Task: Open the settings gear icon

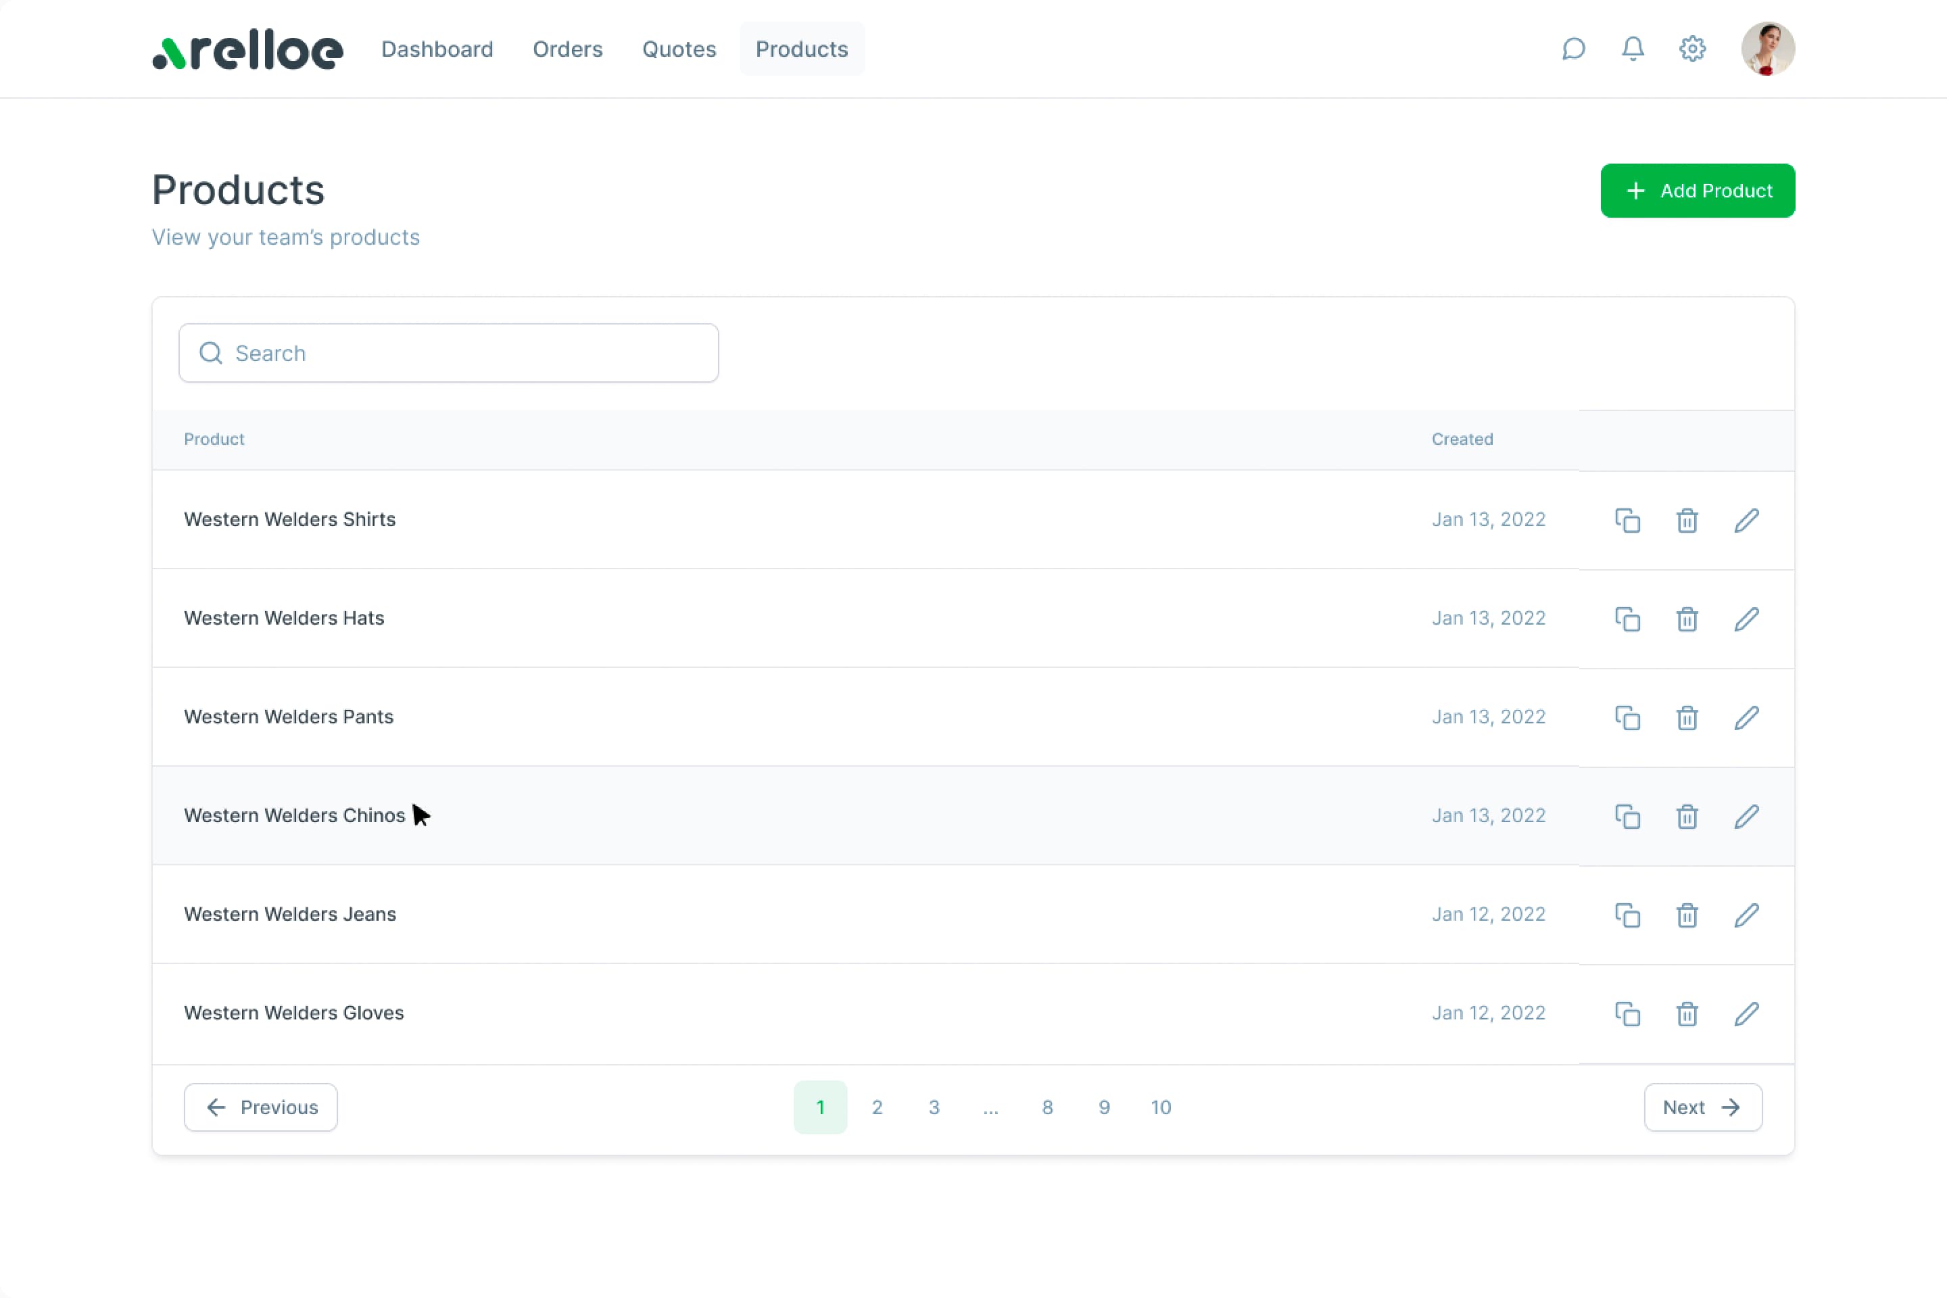Action: click(1692, 49)
